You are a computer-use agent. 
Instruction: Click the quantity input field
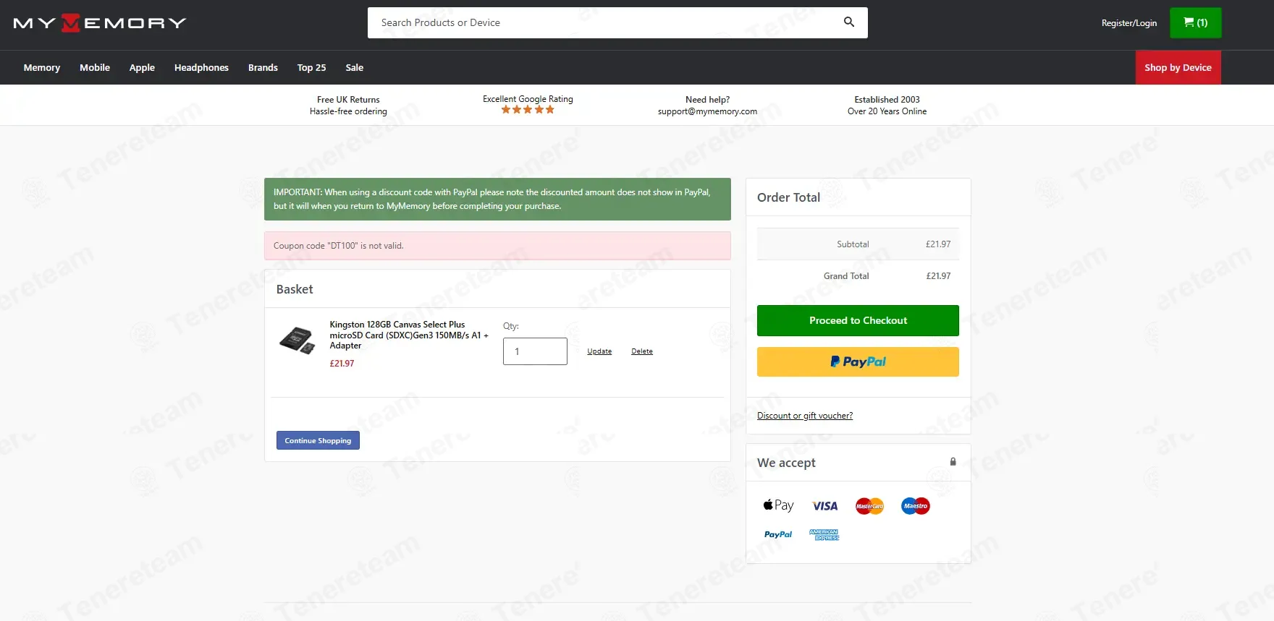[535, 351]
